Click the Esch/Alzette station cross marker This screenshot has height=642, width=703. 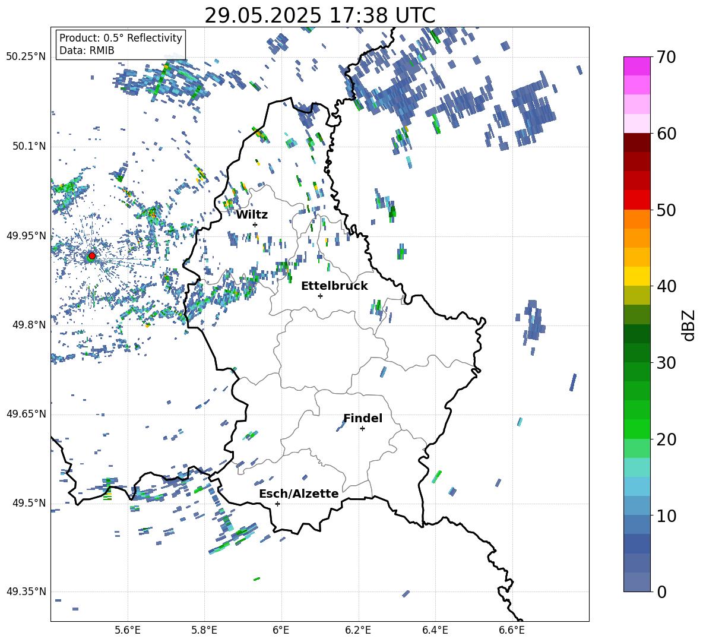277,504
